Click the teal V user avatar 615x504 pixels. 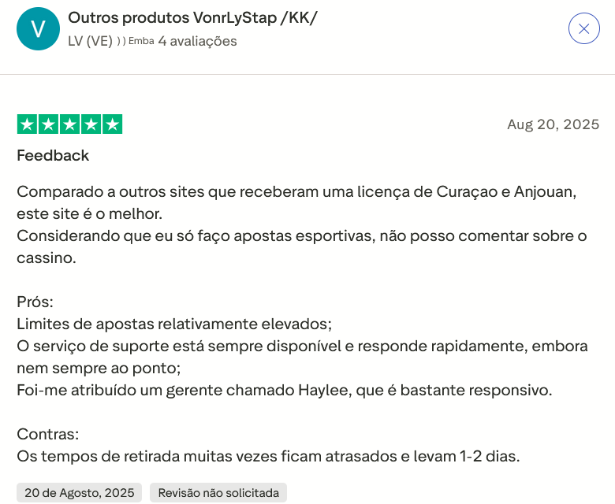tap(38, 28)
